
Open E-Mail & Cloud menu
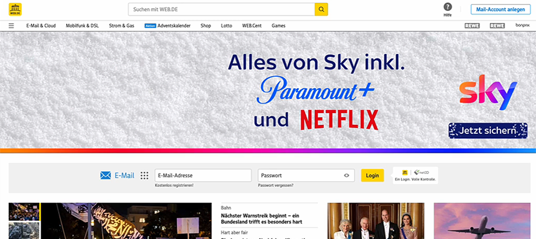[x=41, y=26]
